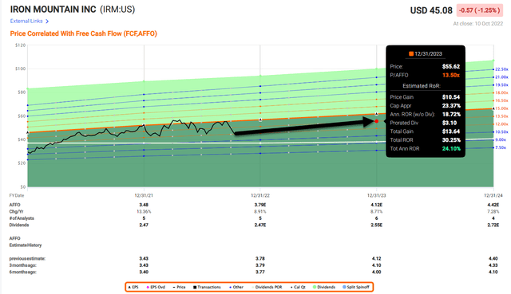Click the (IRM:US) ticker symbol
Viewport: 511px width, 294px height.
tap(117, 10)
